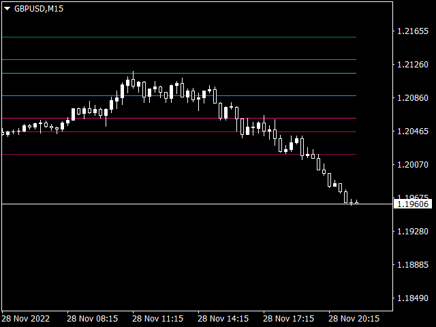The image size is (436, 327).
Task: Select the topmost green resistance line
Action: (178, 37)
